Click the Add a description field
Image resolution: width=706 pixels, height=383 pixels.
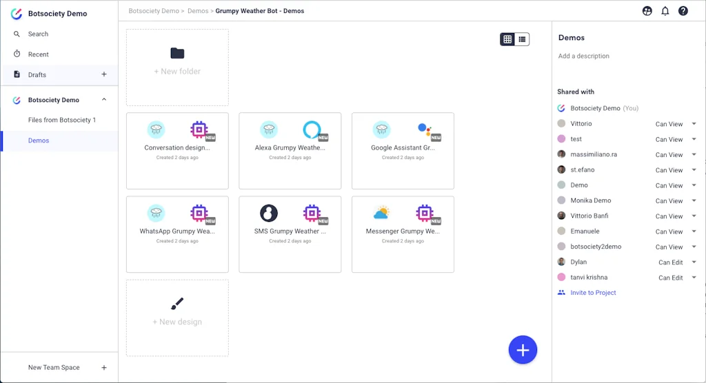(x=584, y=56)
